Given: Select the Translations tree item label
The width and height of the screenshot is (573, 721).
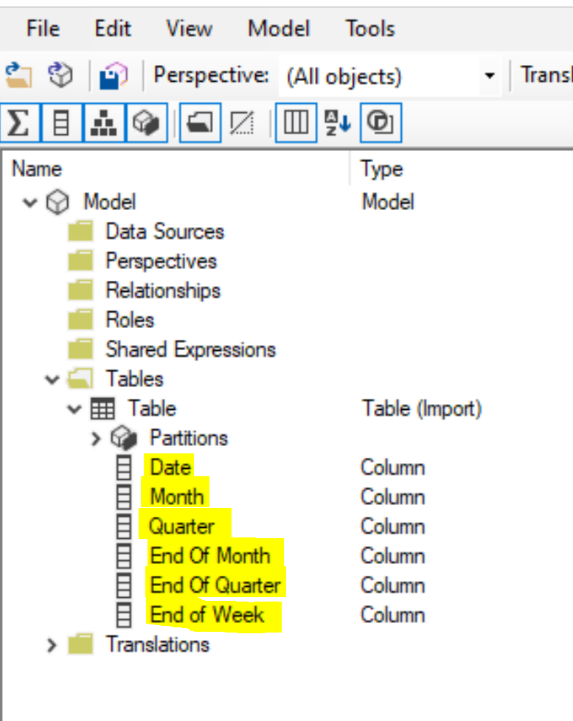Looking at the screenshot, I should [157, 644].
